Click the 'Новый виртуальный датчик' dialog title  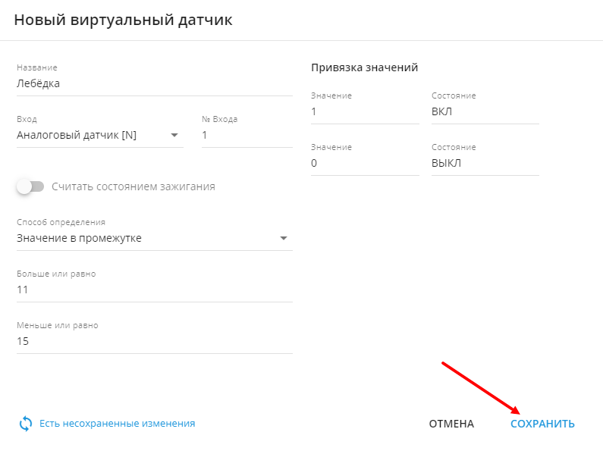(x=123, y=20)
